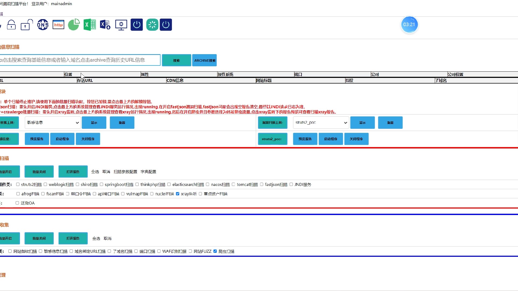Click 启动程序 in the 敏感信息 row
The height and width of the screenshot is (291, 518).
[62, 139]
